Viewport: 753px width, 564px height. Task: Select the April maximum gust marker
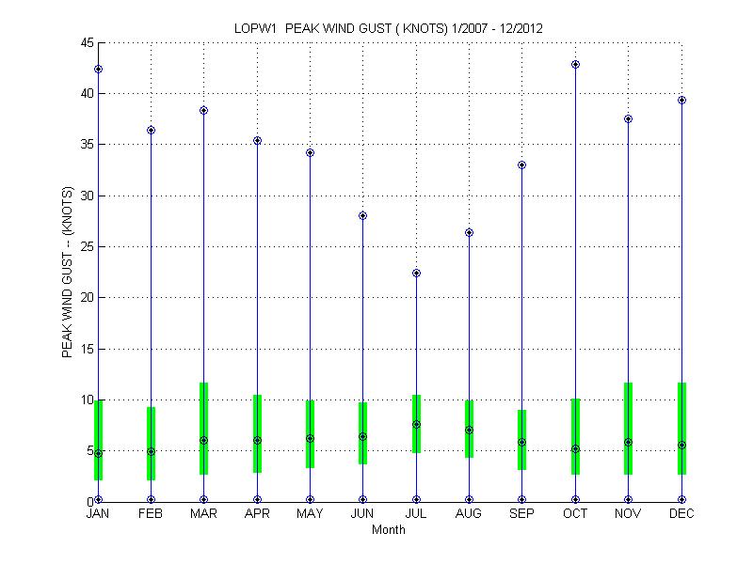[x=257, y=140]
